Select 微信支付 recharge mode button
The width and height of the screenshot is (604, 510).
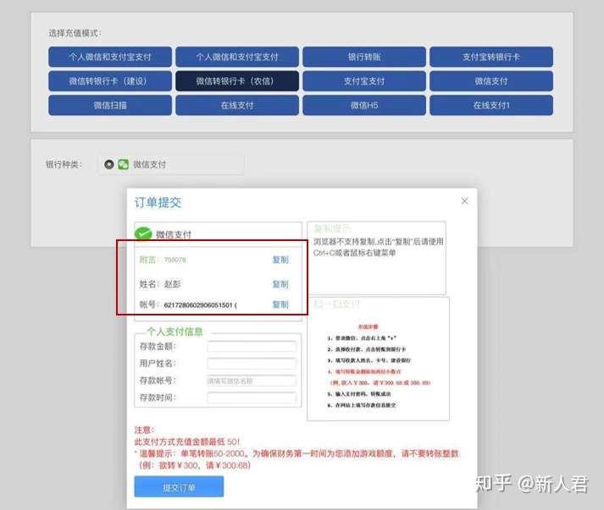[x=491, y=81]
